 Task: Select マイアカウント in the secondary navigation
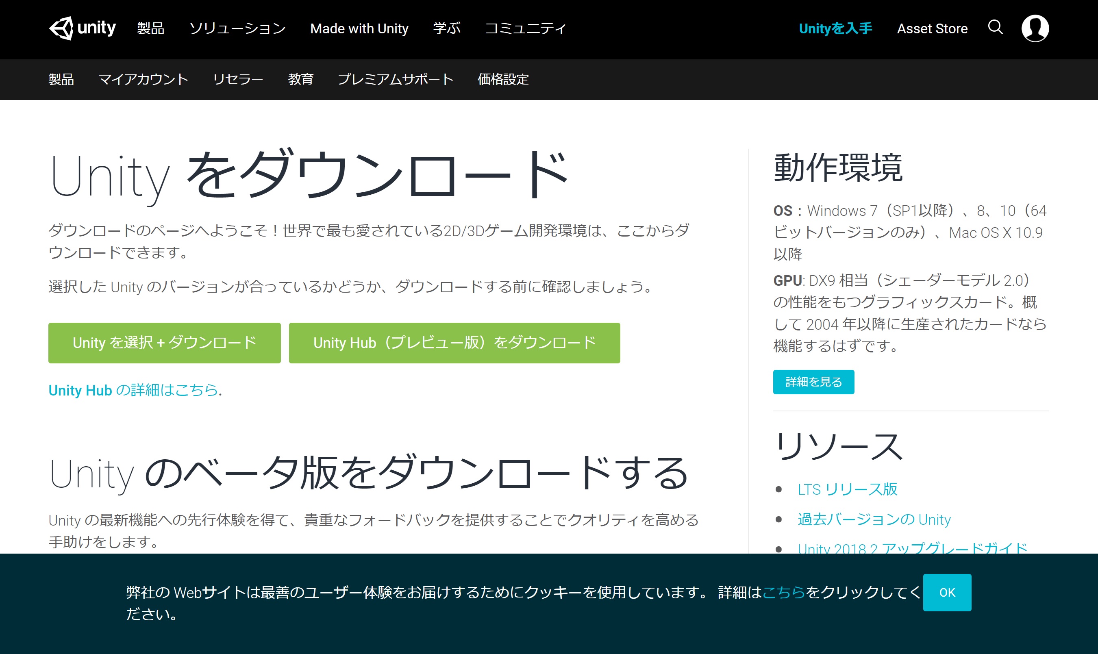[x=143, y=80]
